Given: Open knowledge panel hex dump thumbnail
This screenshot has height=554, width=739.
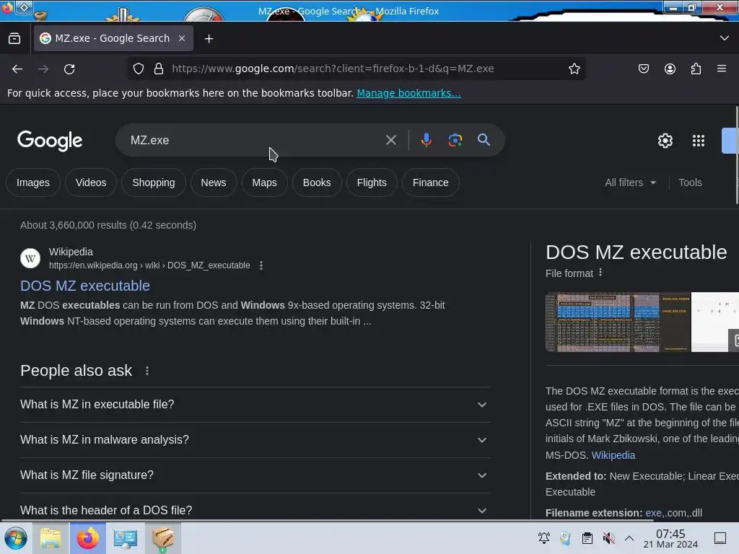Looking at the screenshot, I should click(x=618, y=322).
